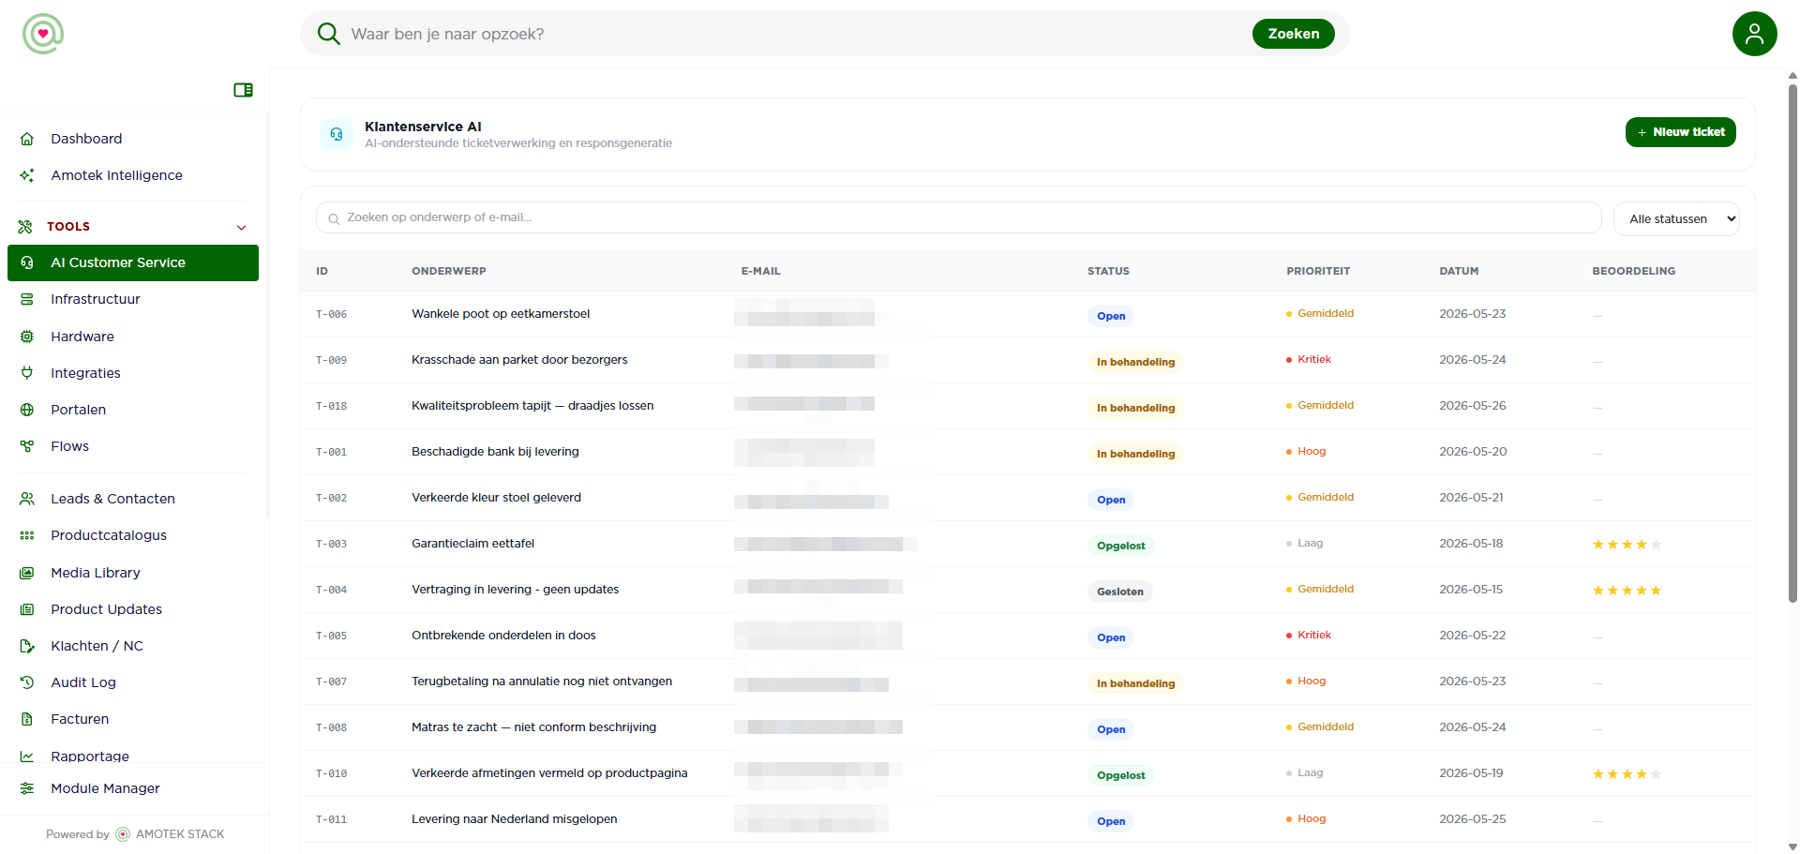Screen dimensions: 1800x854
Task: Open ticket 'Verkeerde kleur stoel geleverd'
Action: 496,498
